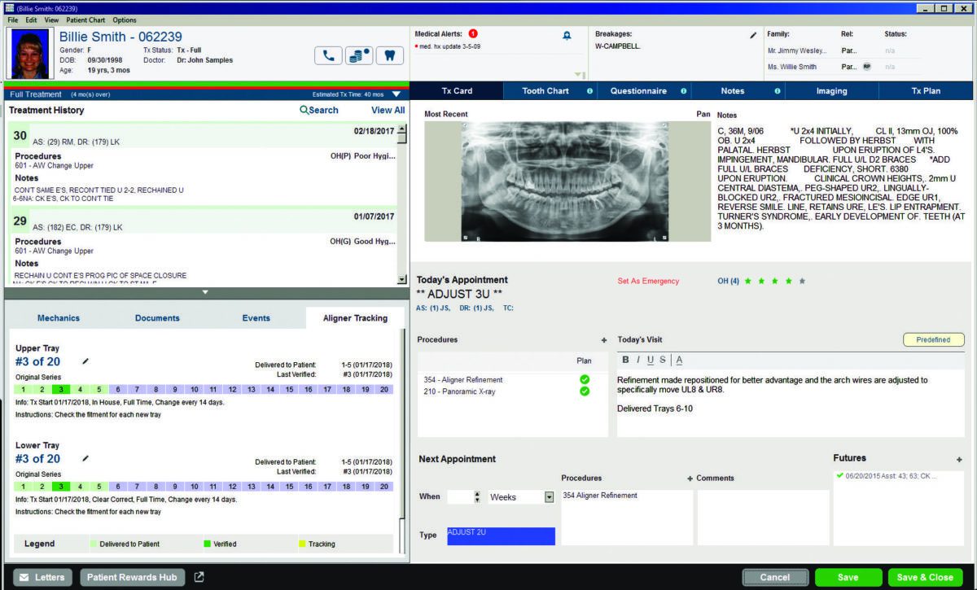Viewport: 977px width, 590px height.
Task: Add a next appointment procedure with plus
Action: tap(690, 479)
